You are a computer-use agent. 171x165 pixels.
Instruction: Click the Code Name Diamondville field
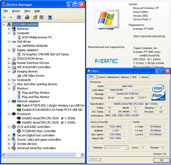[116, 90]
